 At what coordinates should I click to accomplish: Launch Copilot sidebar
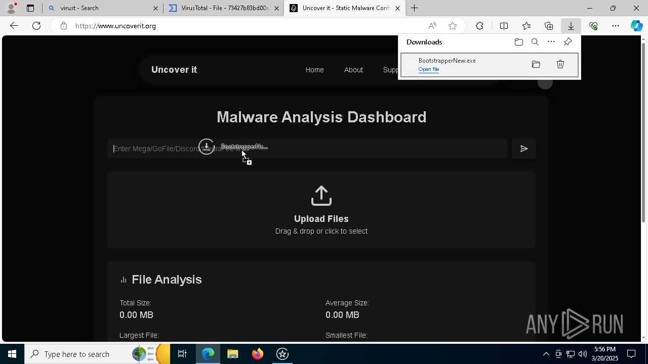tap(637, 26)
